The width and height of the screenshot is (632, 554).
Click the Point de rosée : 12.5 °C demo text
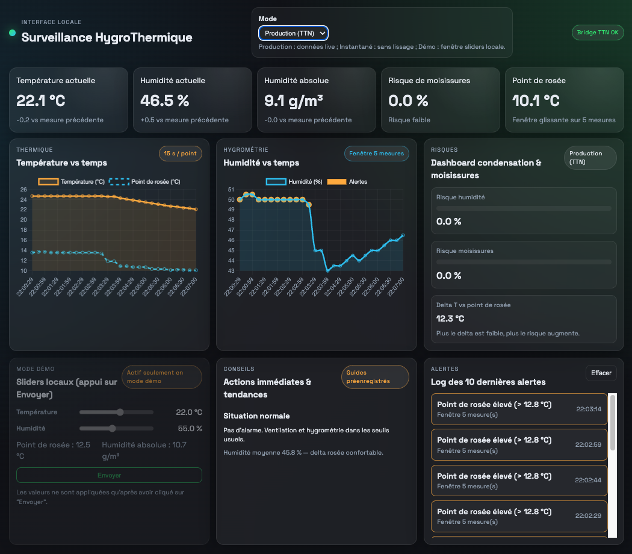(x=53, y=450)
